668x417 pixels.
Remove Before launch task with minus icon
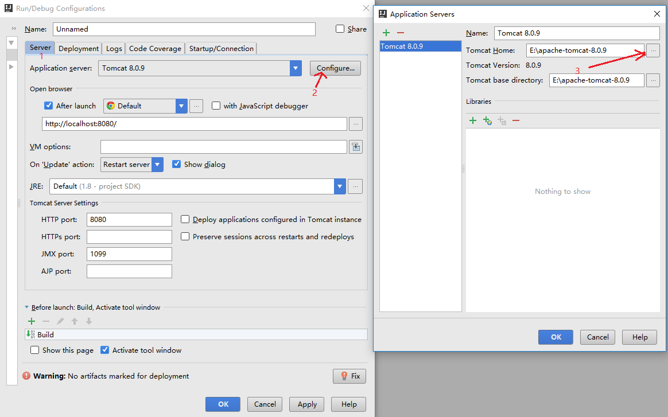(46, 321)
